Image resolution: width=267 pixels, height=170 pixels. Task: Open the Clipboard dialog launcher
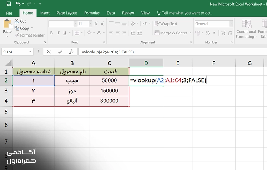(x=45, y=42)
